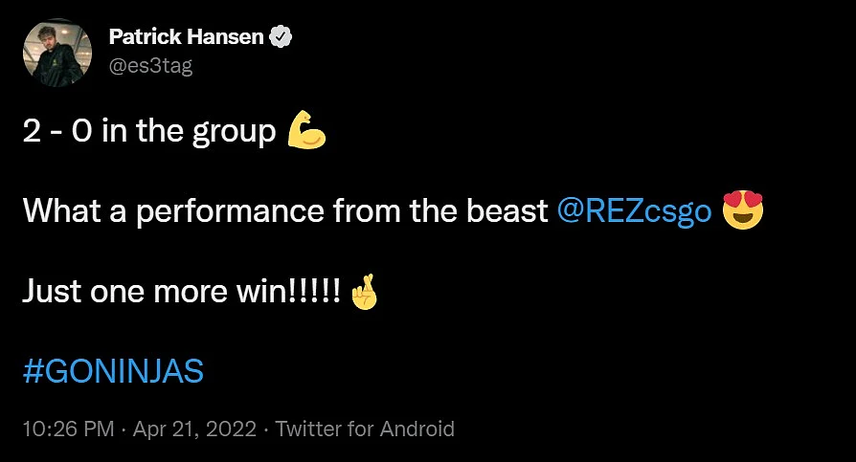The width and height of the screenshot is (856, 462).
Task: Open the @REZcsgo mention
Action: pos(635,211)
